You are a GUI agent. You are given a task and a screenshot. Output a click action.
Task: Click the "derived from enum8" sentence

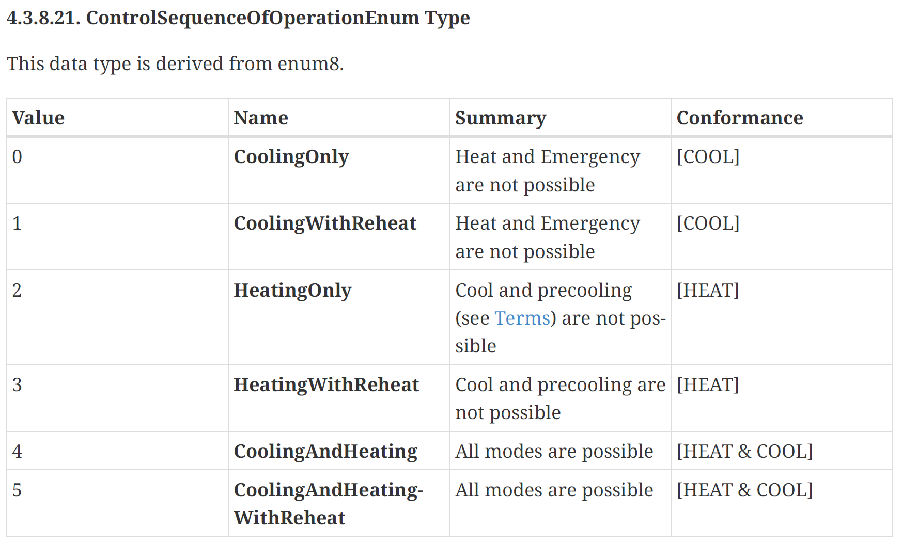(x=175, y=64)
